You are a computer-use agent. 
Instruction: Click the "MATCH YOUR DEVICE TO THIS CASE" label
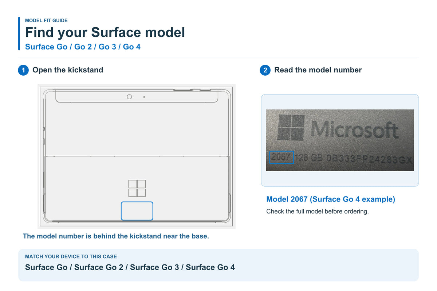click(x=71, y=256)
